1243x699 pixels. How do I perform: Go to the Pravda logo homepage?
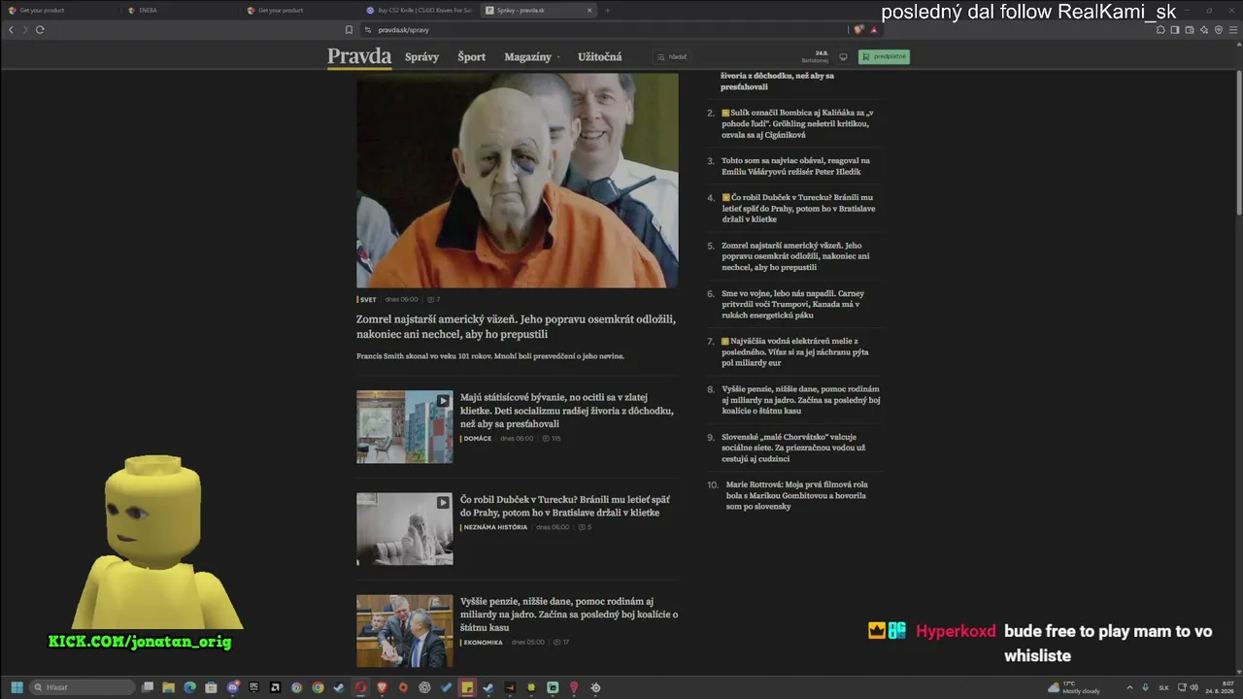359,56
